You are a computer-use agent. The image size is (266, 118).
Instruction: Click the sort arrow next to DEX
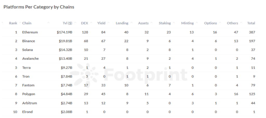(90, 23)
